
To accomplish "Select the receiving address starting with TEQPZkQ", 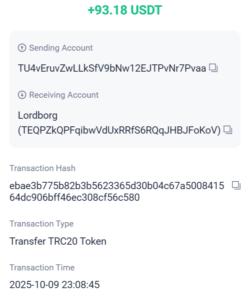I will coord(120,130).
